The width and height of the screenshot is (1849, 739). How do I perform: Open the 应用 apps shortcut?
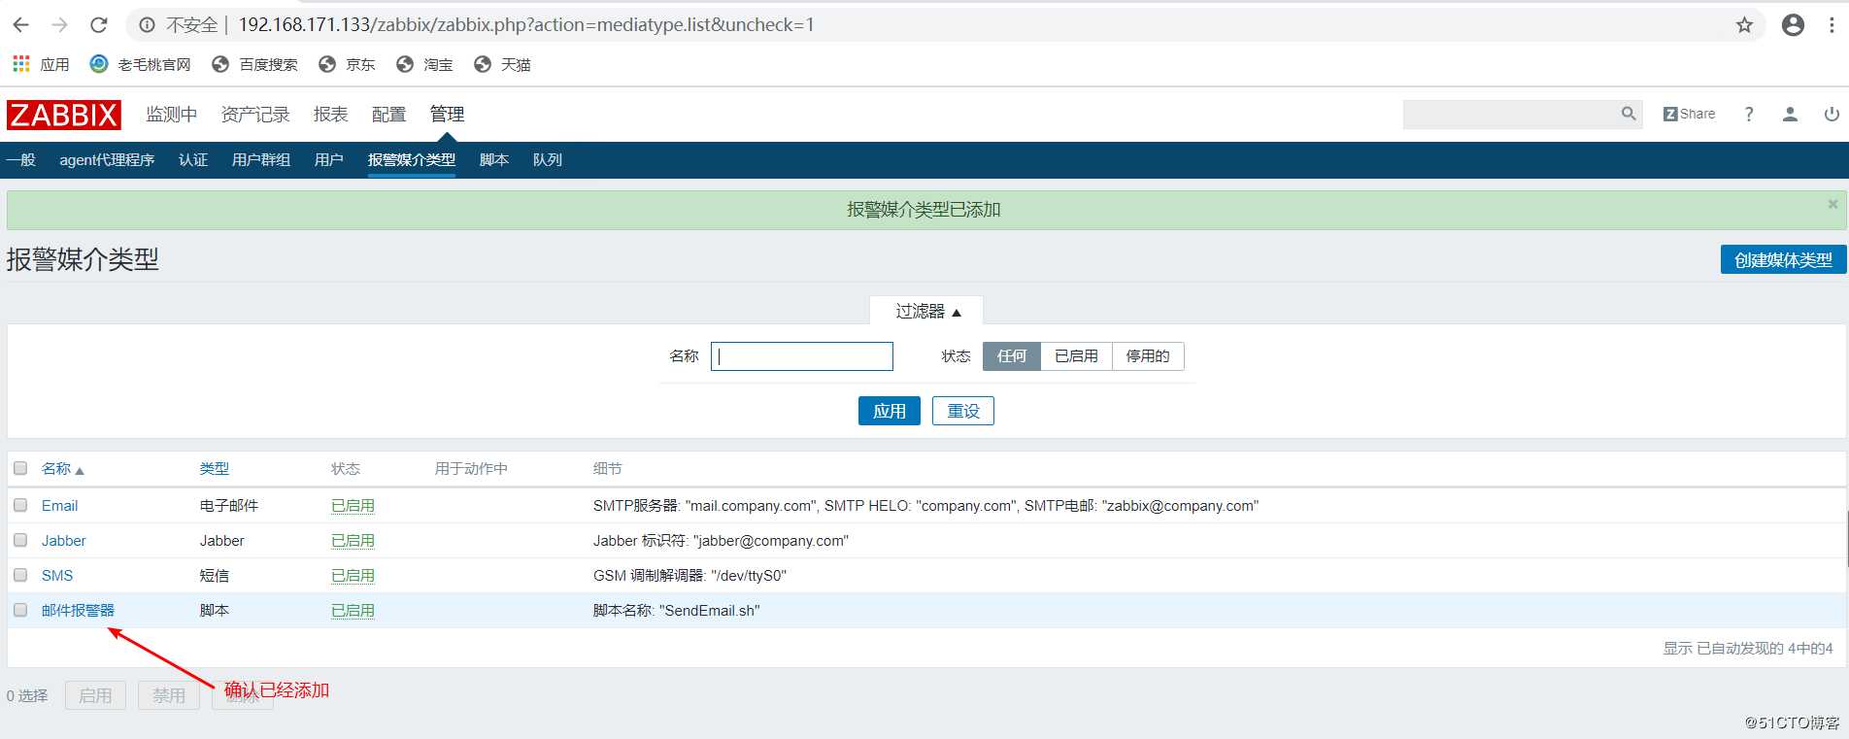pyautogui.click(x=41, y=64)
